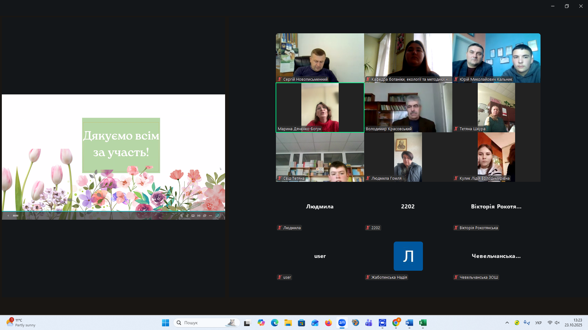Select Марина Дяченко-Богун video tile
Screen dimensions: 588x330
point(320,107)
